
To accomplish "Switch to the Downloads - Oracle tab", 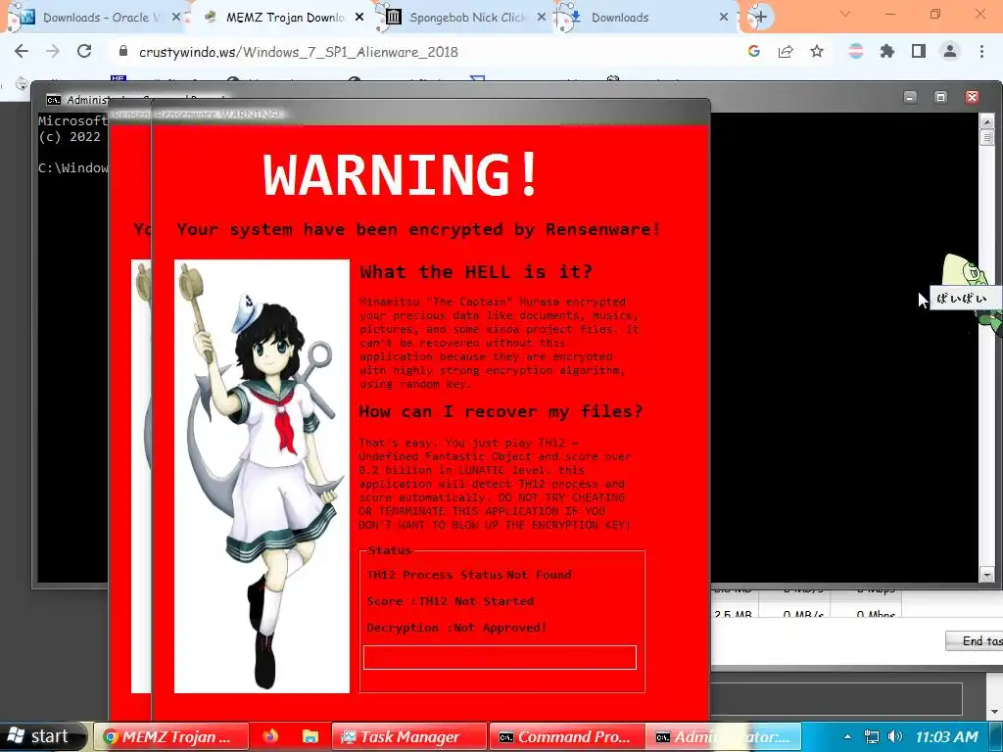I will point(96,18).
